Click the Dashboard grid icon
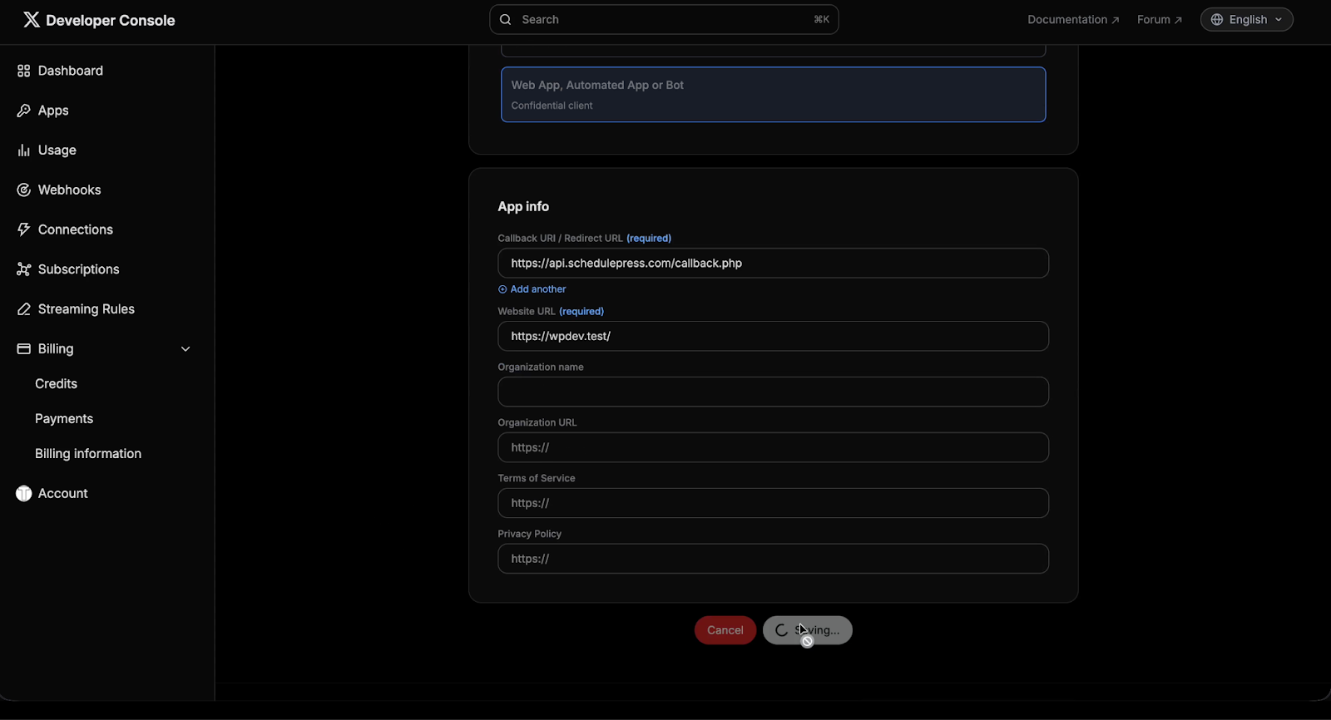Screen dimensions: 1331x720 coord(24,71)
